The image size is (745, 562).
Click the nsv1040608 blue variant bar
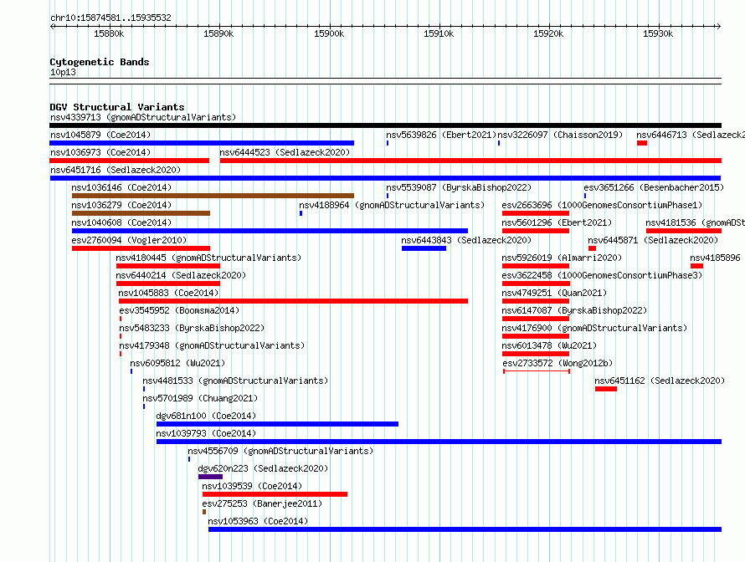click(x=270, y=231)
